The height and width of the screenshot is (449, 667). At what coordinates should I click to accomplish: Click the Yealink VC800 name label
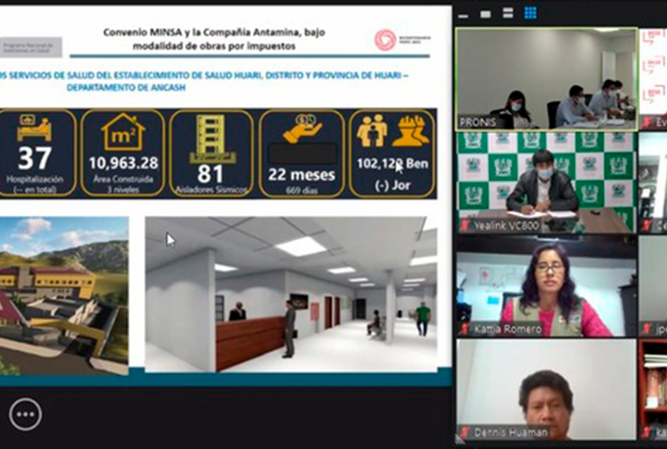coord(506,225)
